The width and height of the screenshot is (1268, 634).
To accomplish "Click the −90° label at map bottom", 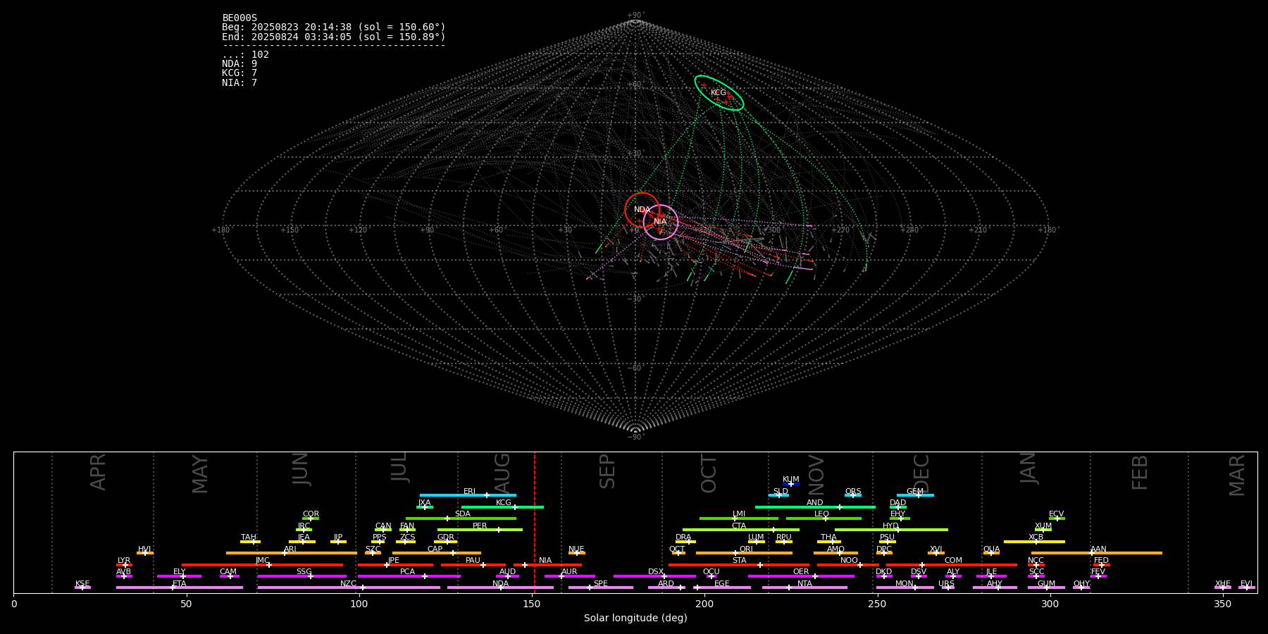I will pos(635,437).
